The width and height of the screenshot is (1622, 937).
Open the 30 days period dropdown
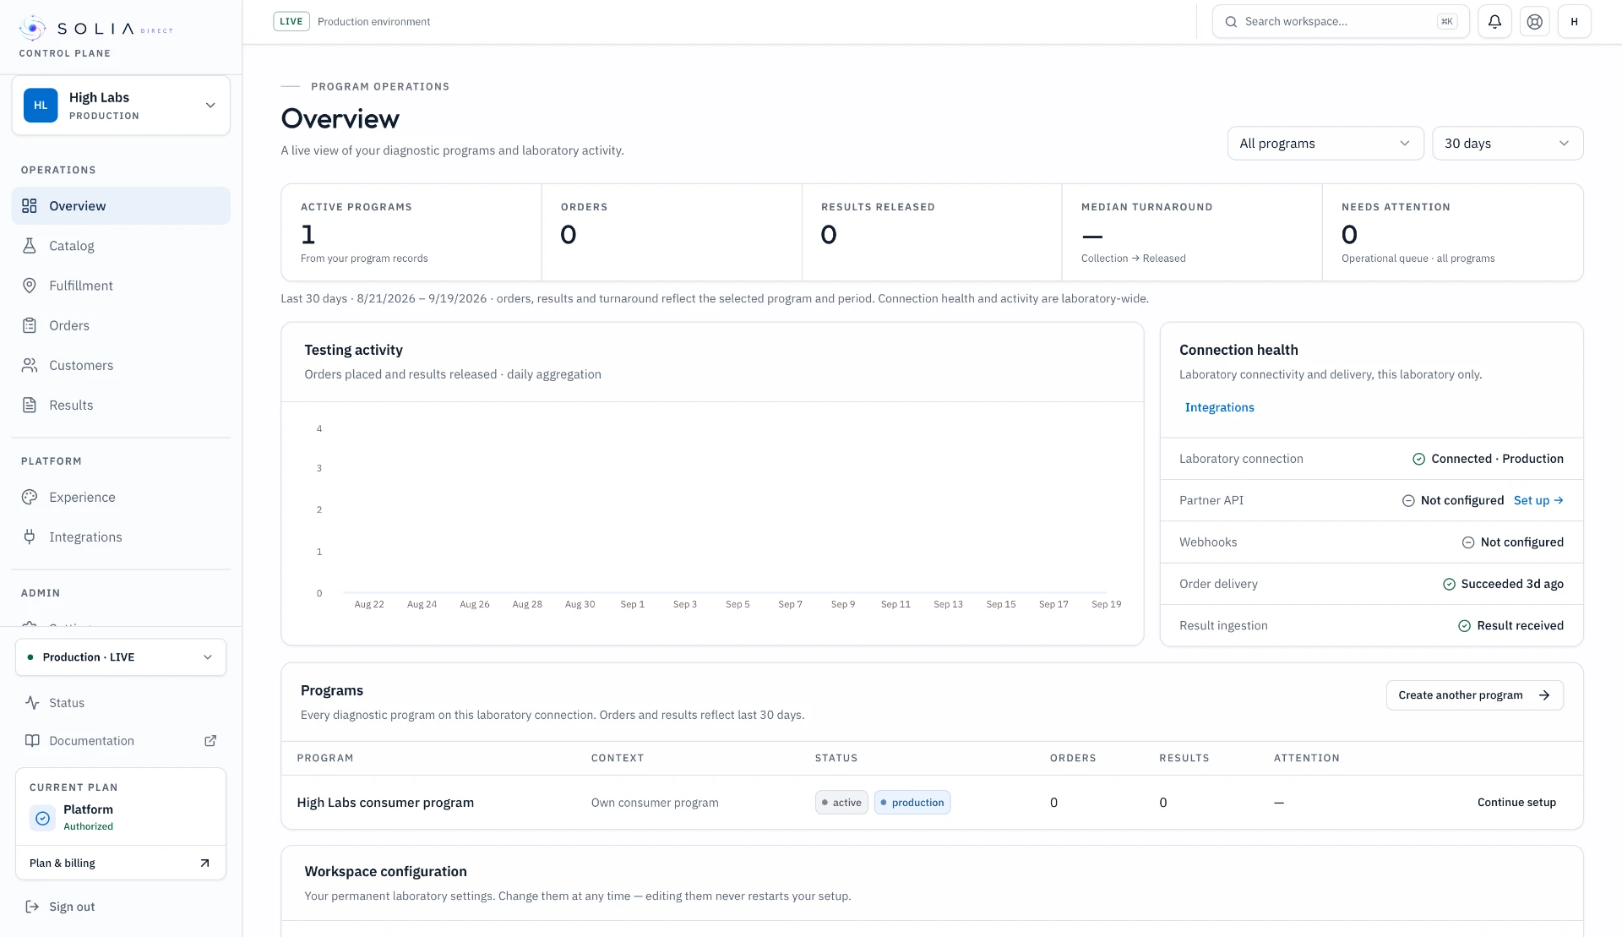1507,144
